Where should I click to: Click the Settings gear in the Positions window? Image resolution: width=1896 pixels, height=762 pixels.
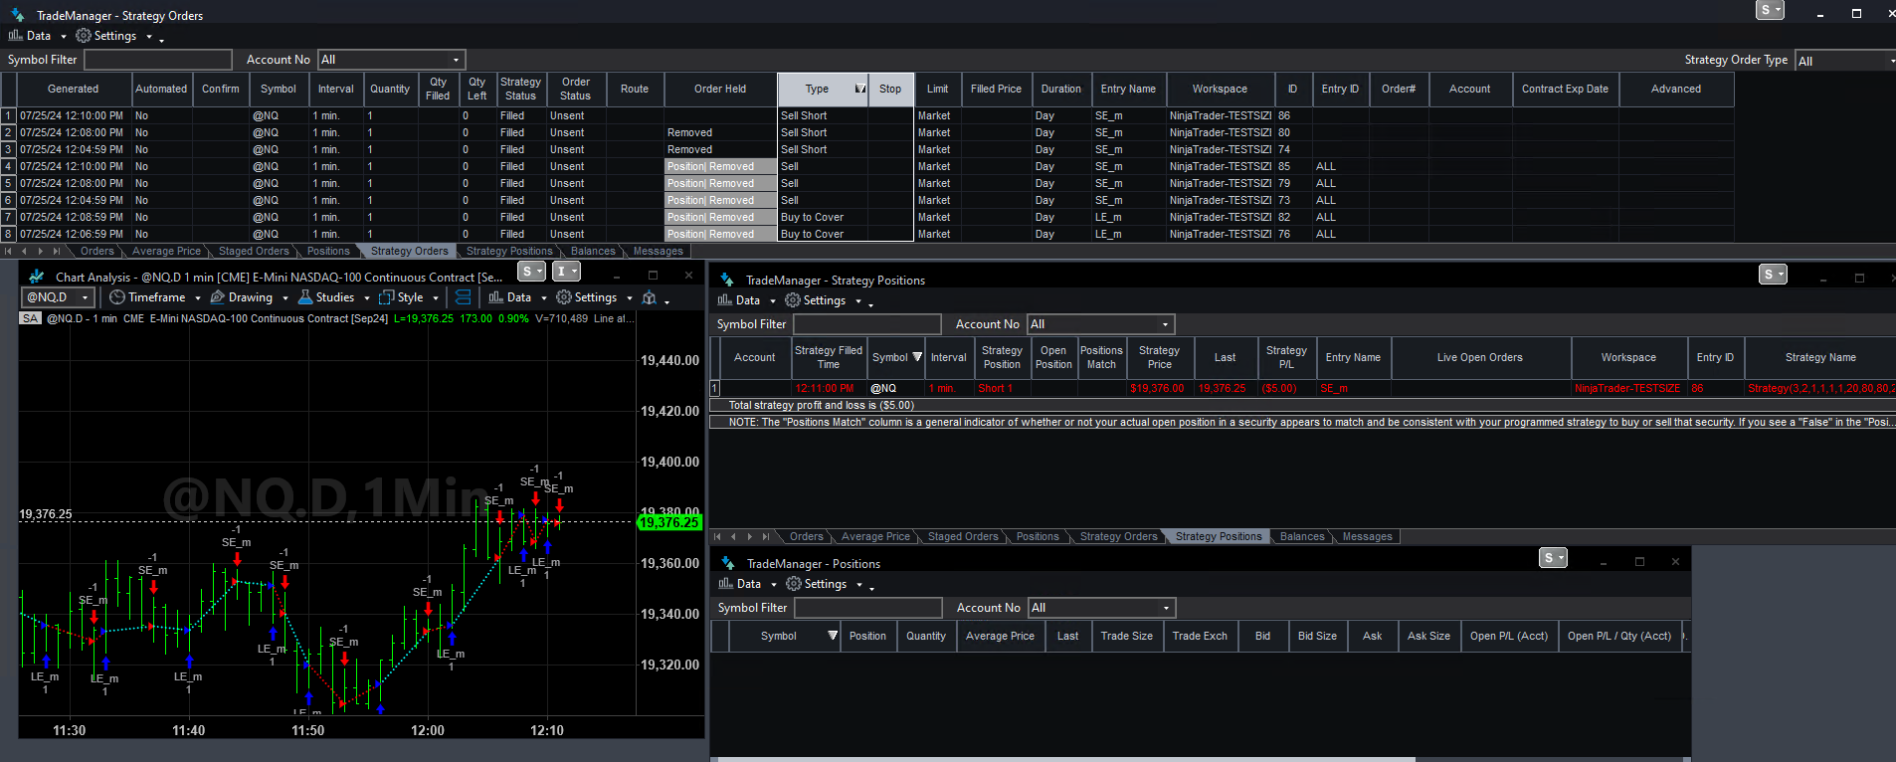[x=794, y=584]
